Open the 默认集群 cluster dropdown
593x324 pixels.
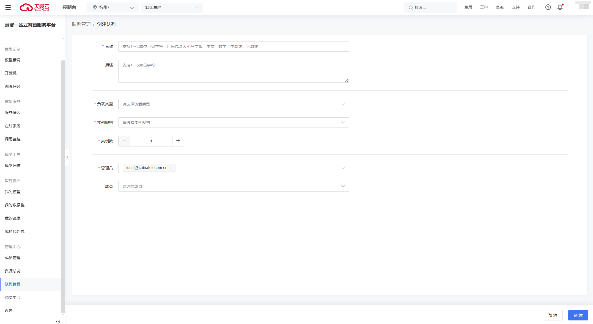tap(172, 7)
